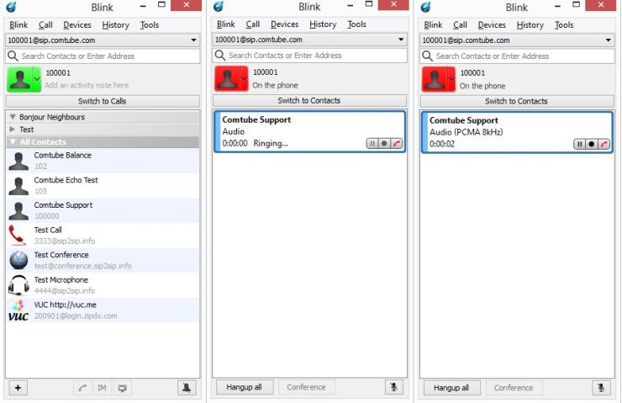Click Conference button in the right window
The image size is (622, 403).
click(x=514, y=388)
